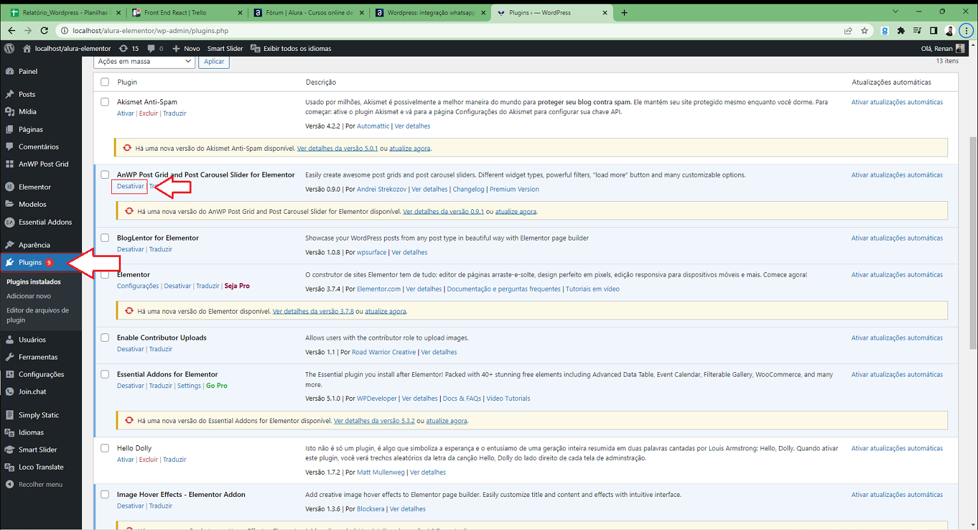The image size is (978, 530).
Task: Open the Plugins sidebar item with 9 badge
Action: pos(41,262)
